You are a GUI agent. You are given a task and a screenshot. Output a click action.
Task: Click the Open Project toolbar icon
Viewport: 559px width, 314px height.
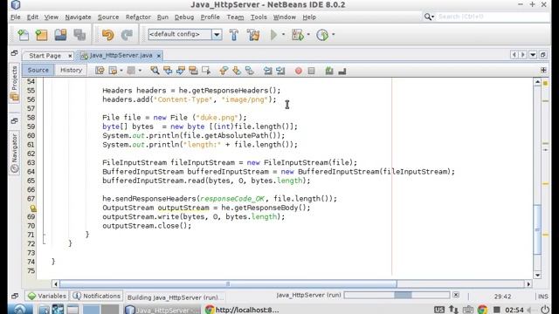[60, 35]
